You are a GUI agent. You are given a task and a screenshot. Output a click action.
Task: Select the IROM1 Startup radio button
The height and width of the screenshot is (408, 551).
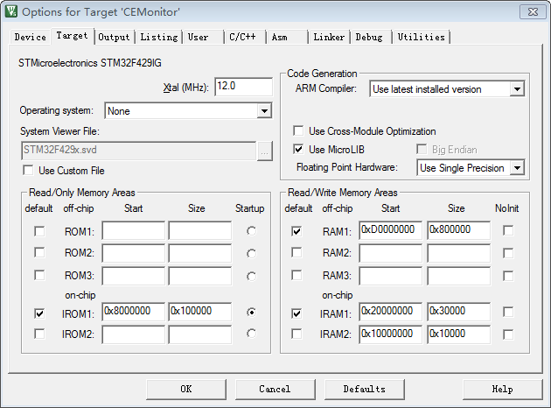pyautogui.click(x=251, y=312)
